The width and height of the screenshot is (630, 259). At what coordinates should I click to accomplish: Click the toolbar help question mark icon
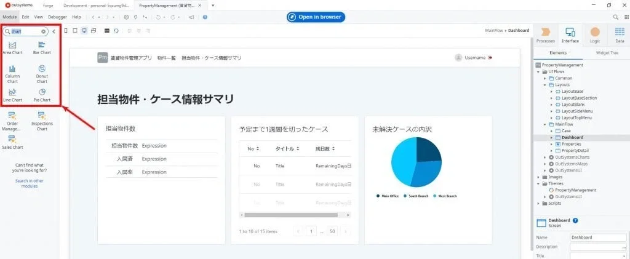tap(205, 17)
